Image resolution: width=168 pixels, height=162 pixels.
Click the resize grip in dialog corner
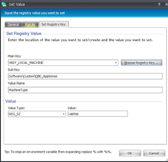click(x=167, y=160)
